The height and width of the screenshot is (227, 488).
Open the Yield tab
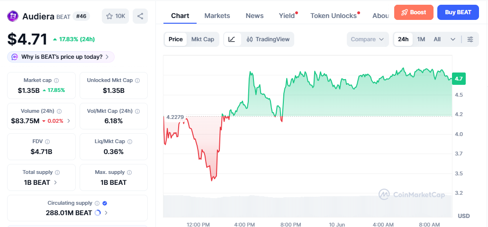pyautogui.click(x=287, y=16)
